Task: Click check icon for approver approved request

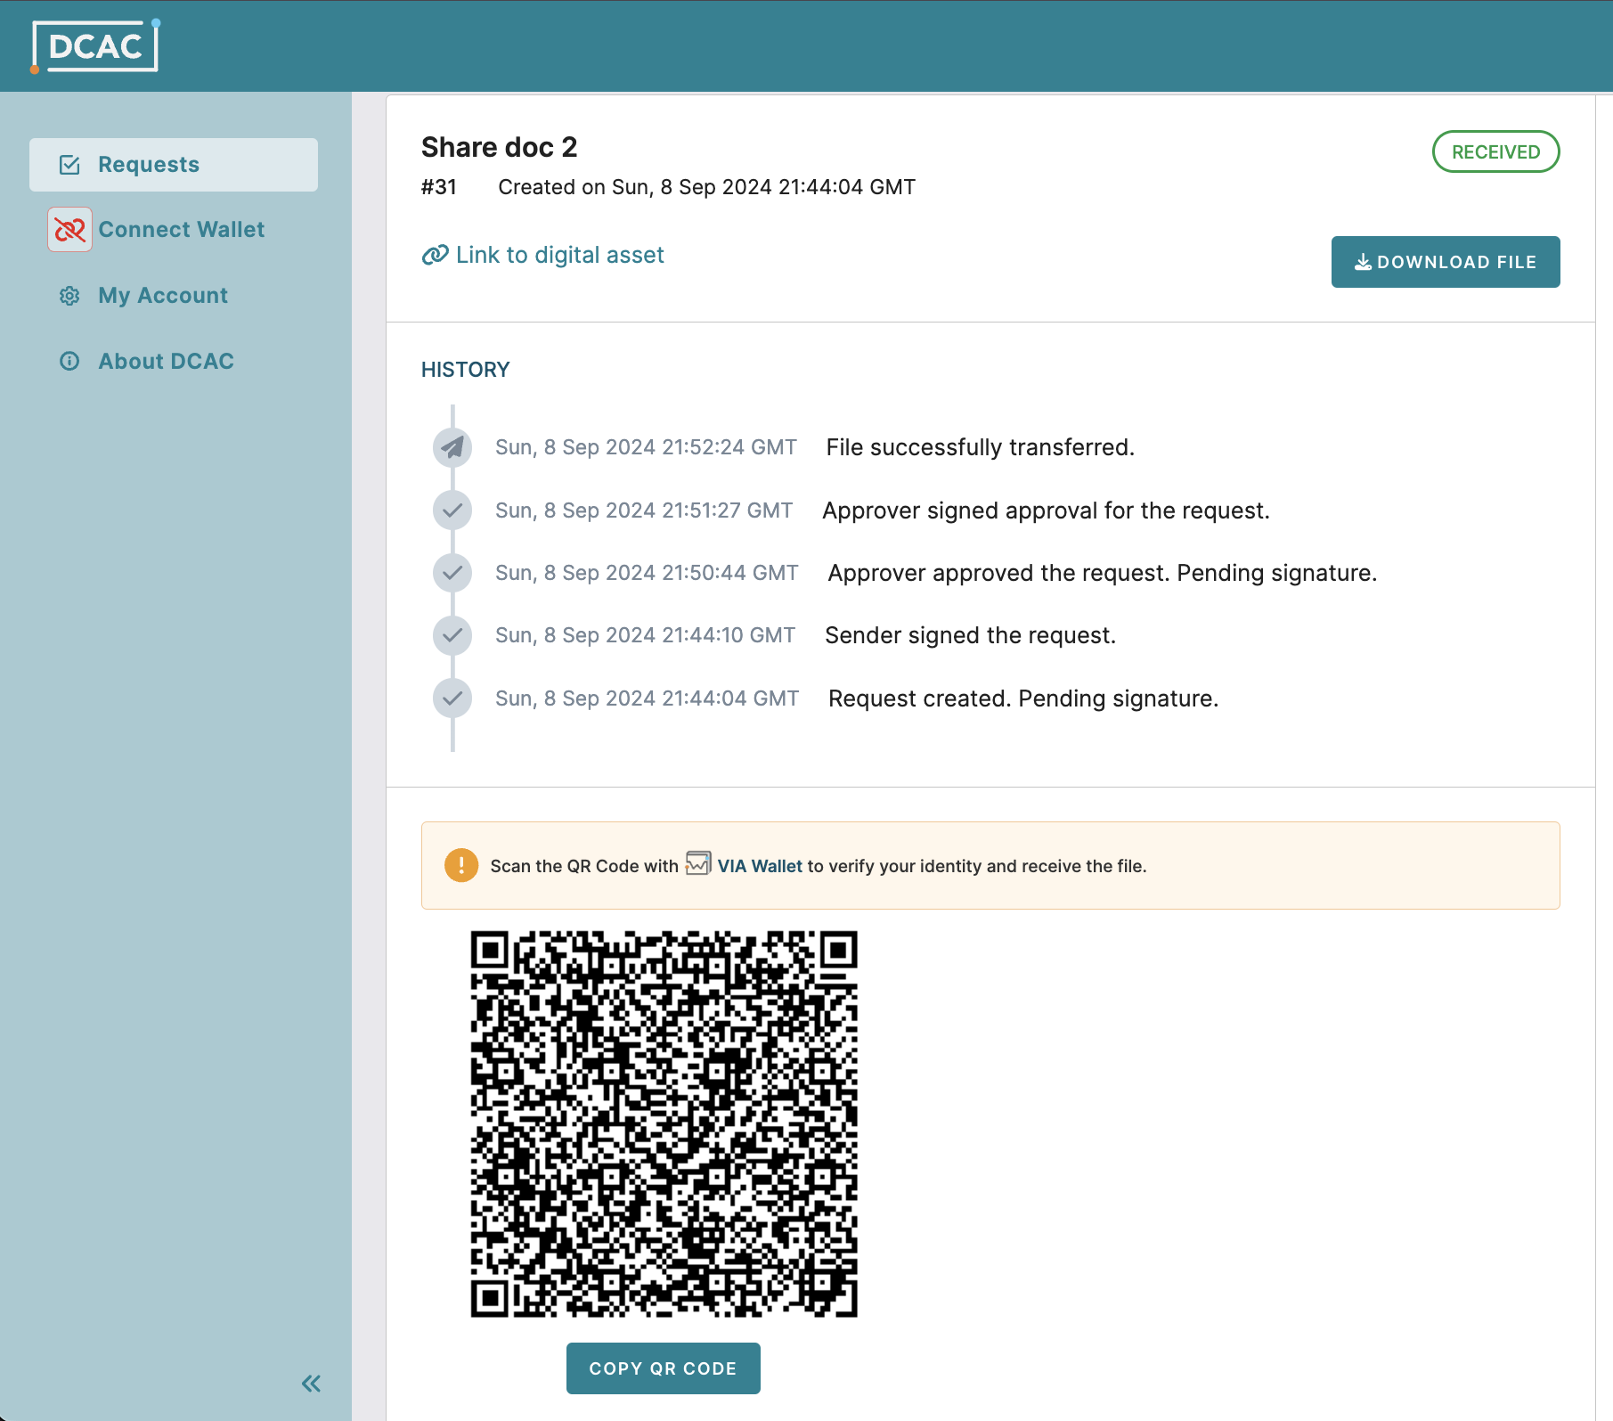Action: (x=452, y=573)
